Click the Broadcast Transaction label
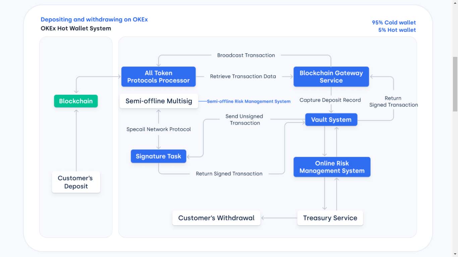Viewport: 458px width, 257px height. pos(246,55)
